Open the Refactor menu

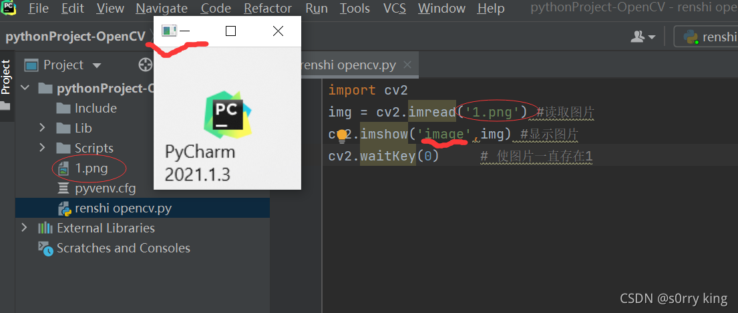[268, 9]
